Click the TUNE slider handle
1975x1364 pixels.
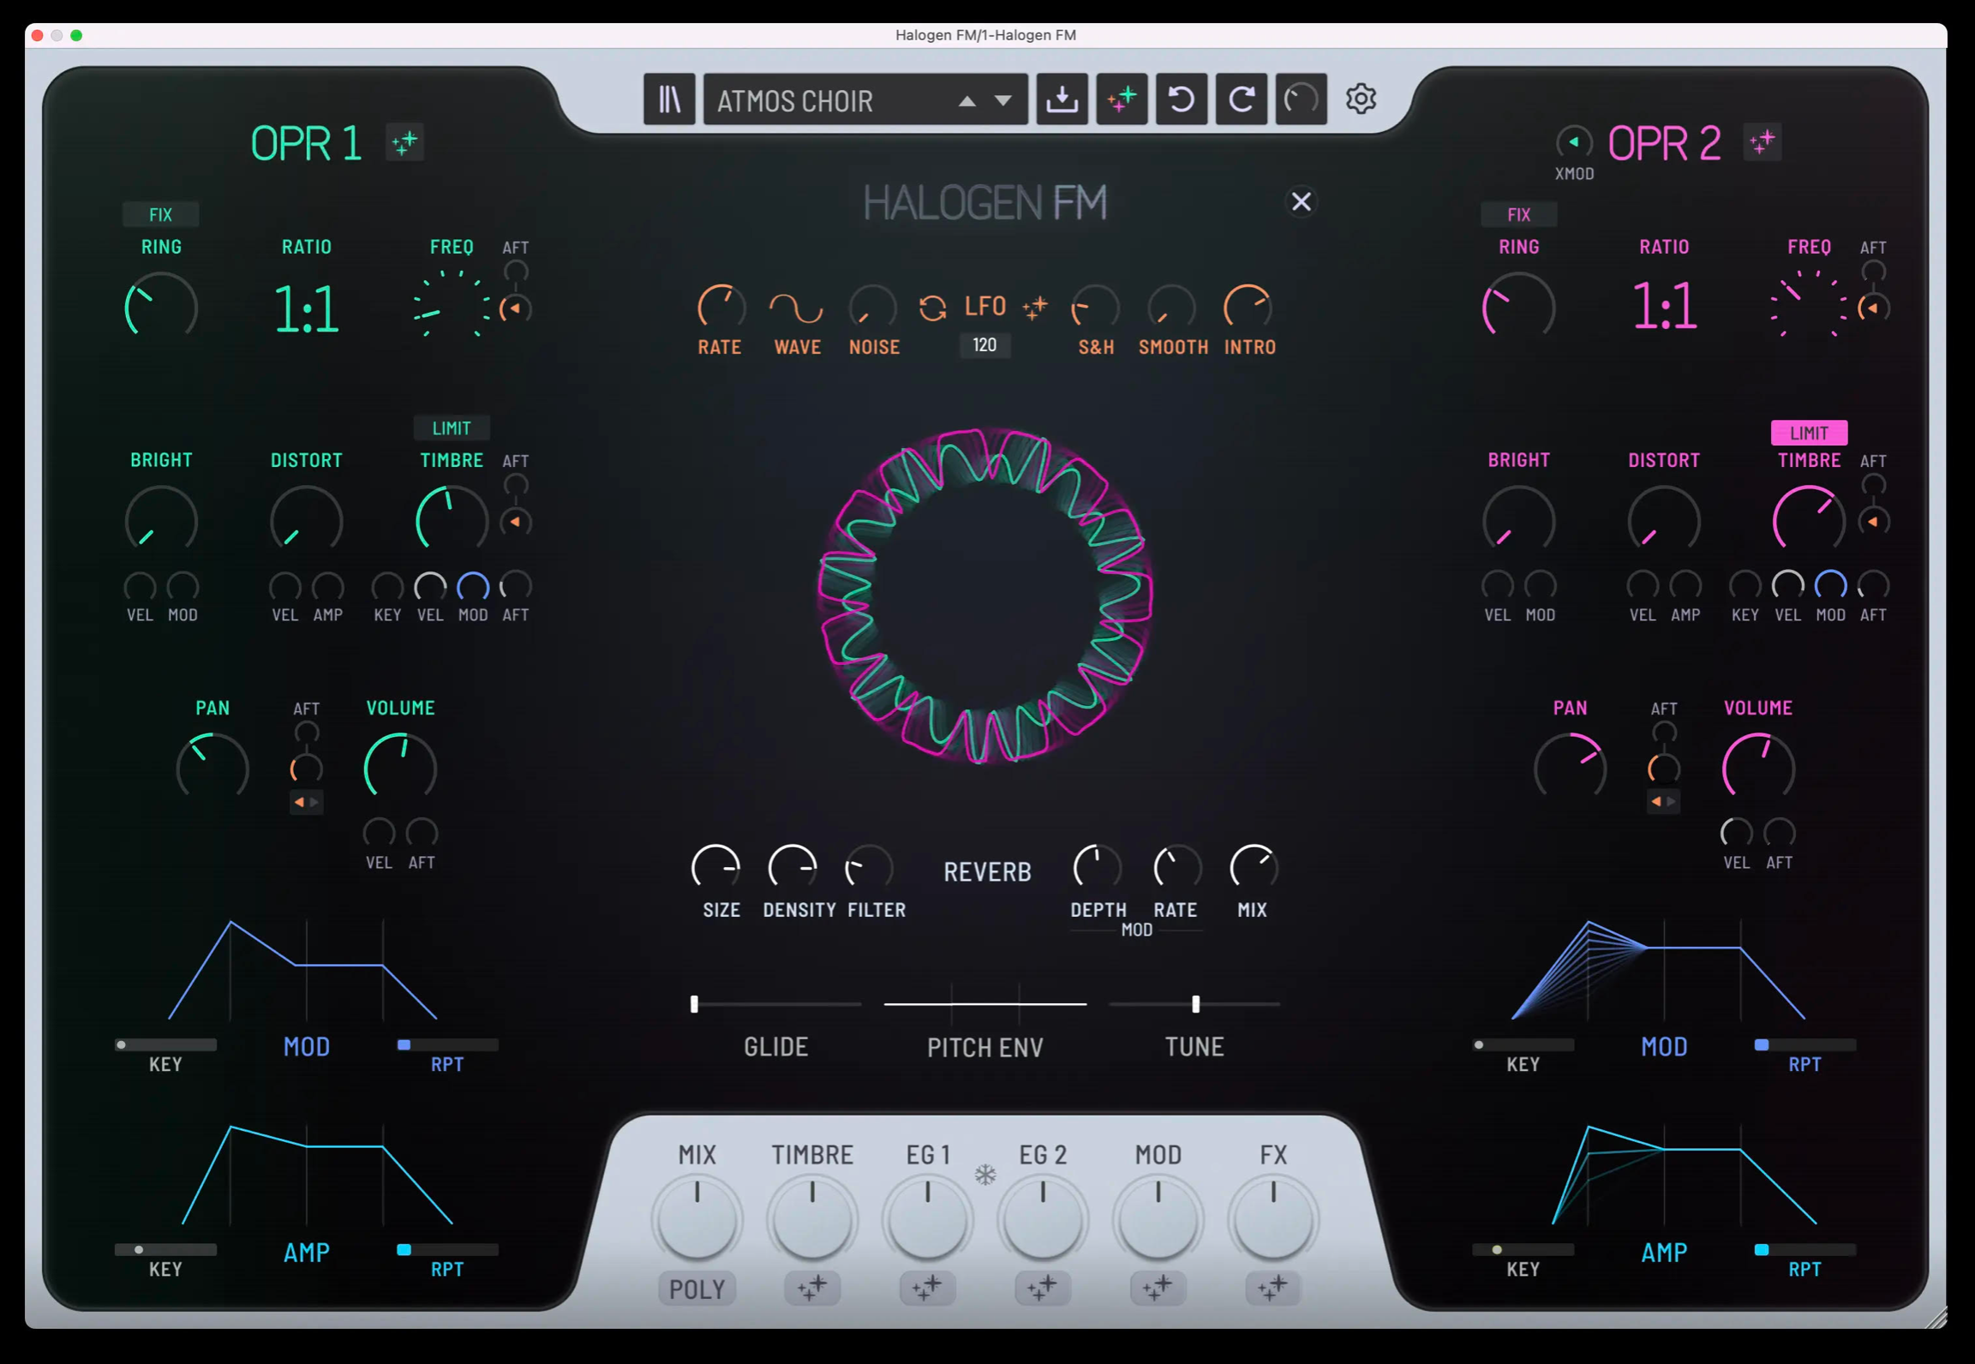(1195, 1003)
